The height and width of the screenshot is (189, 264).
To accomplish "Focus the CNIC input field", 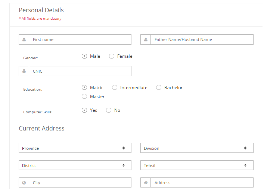I will tap(80, 71).
